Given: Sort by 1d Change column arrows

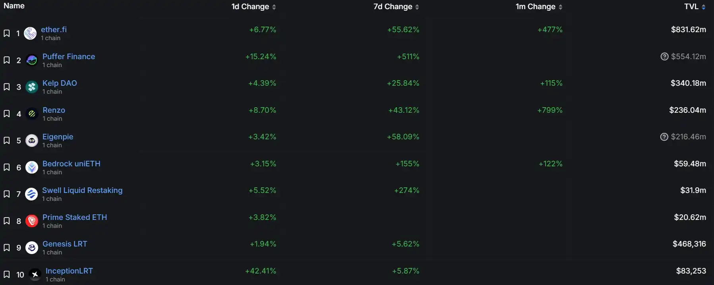Looking at the screenshot, I should pos(274,7).
